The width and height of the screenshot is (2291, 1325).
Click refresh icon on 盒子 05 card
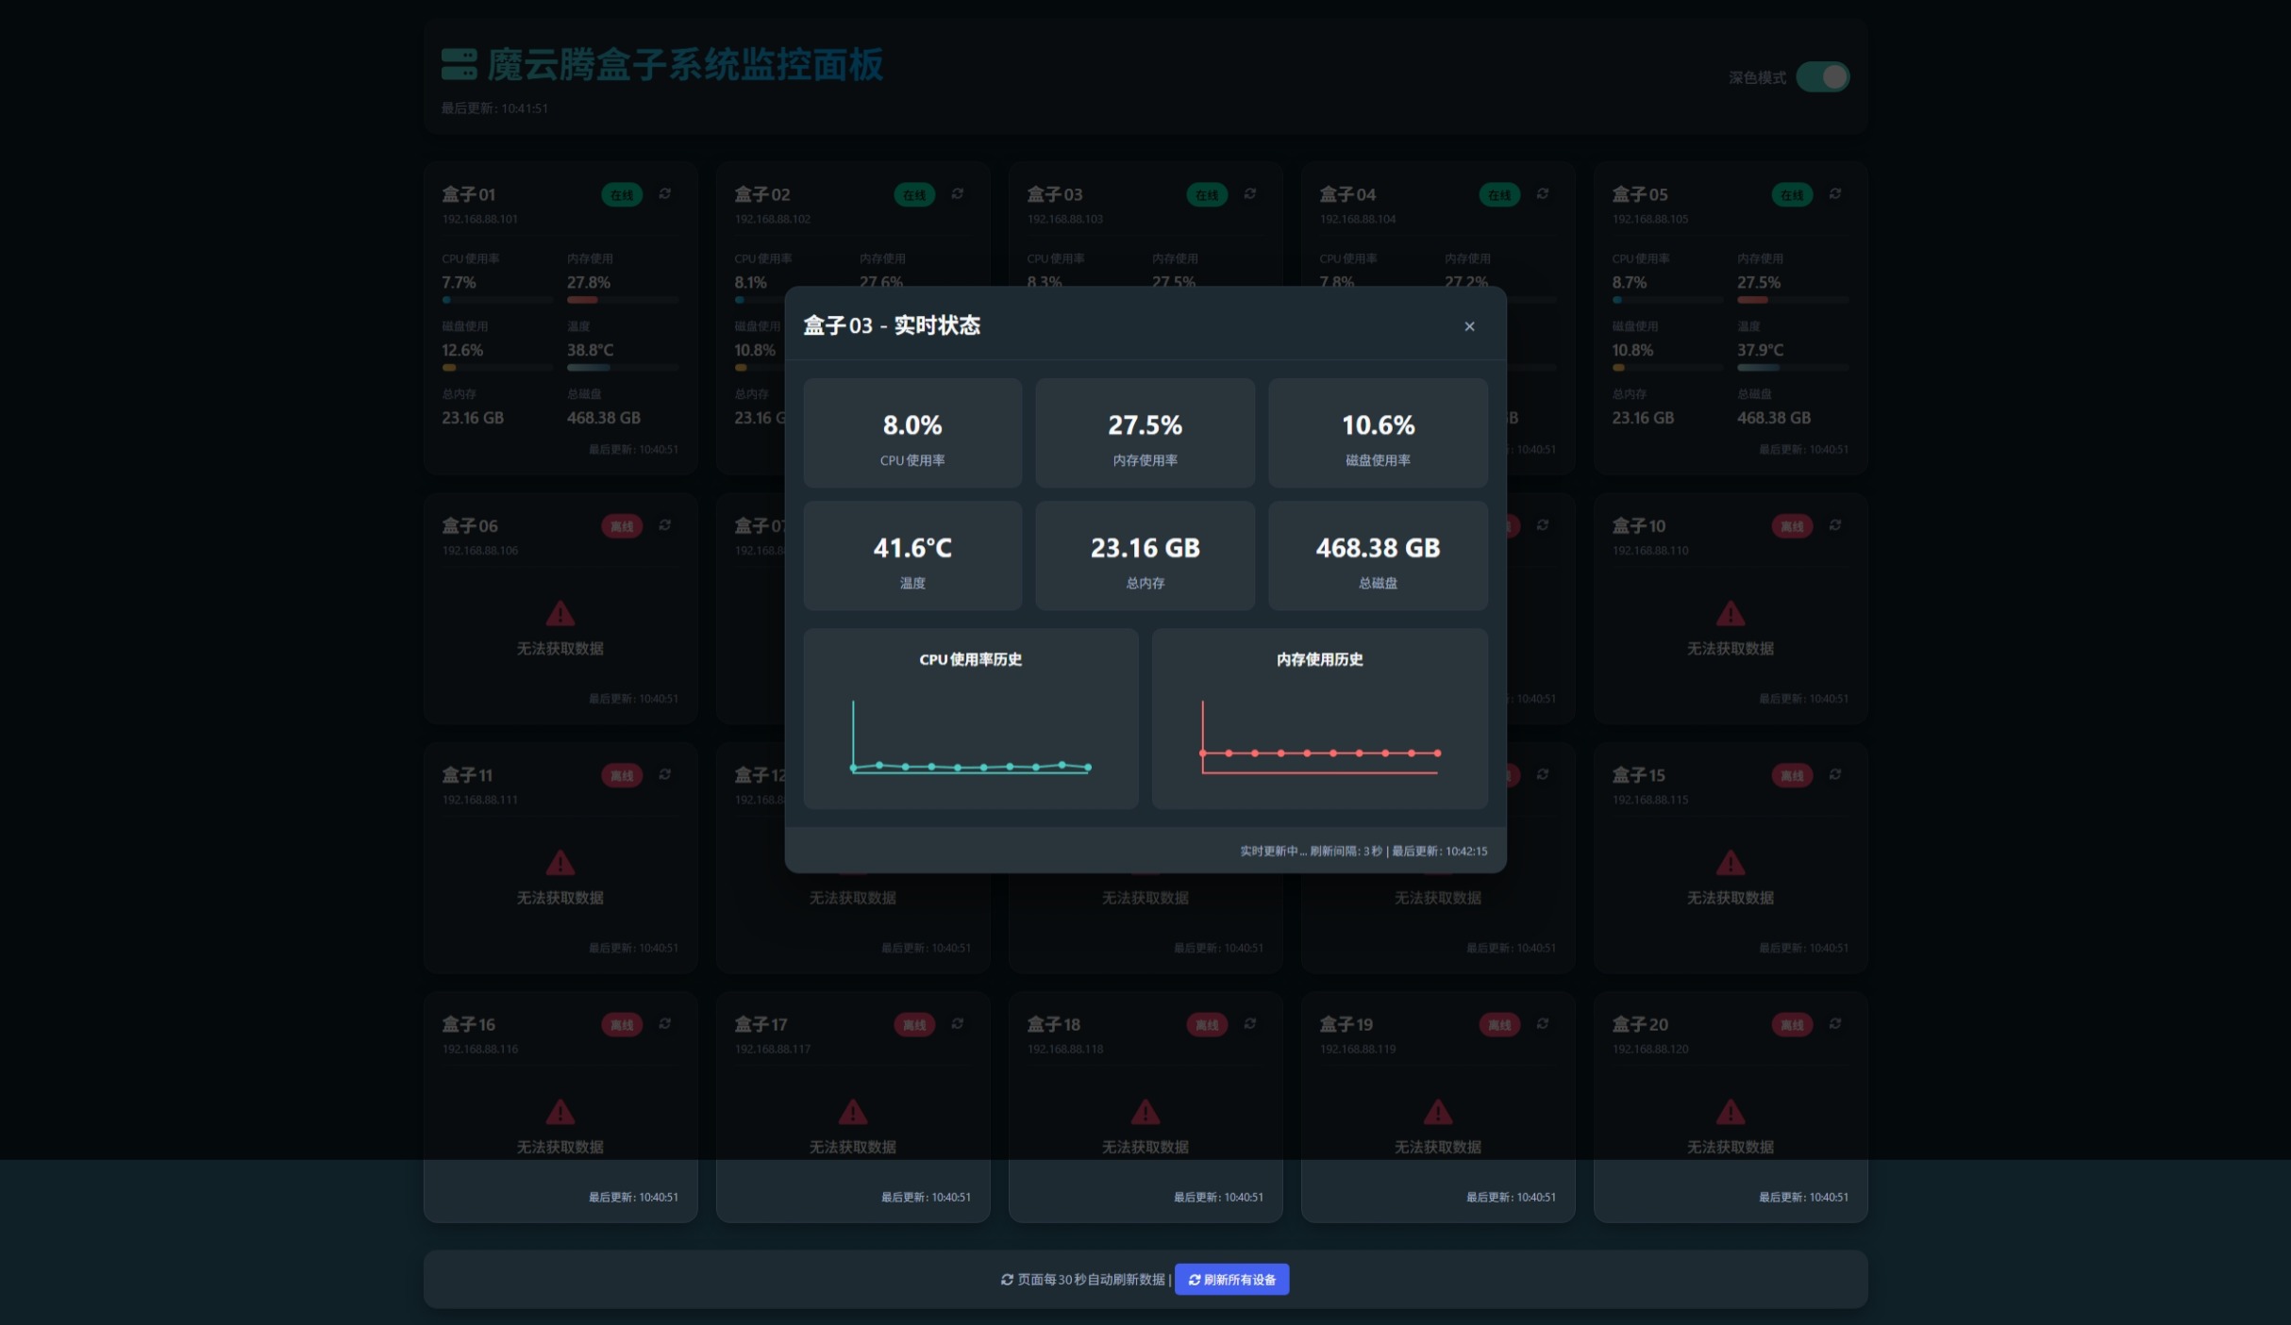(1835, 193)
